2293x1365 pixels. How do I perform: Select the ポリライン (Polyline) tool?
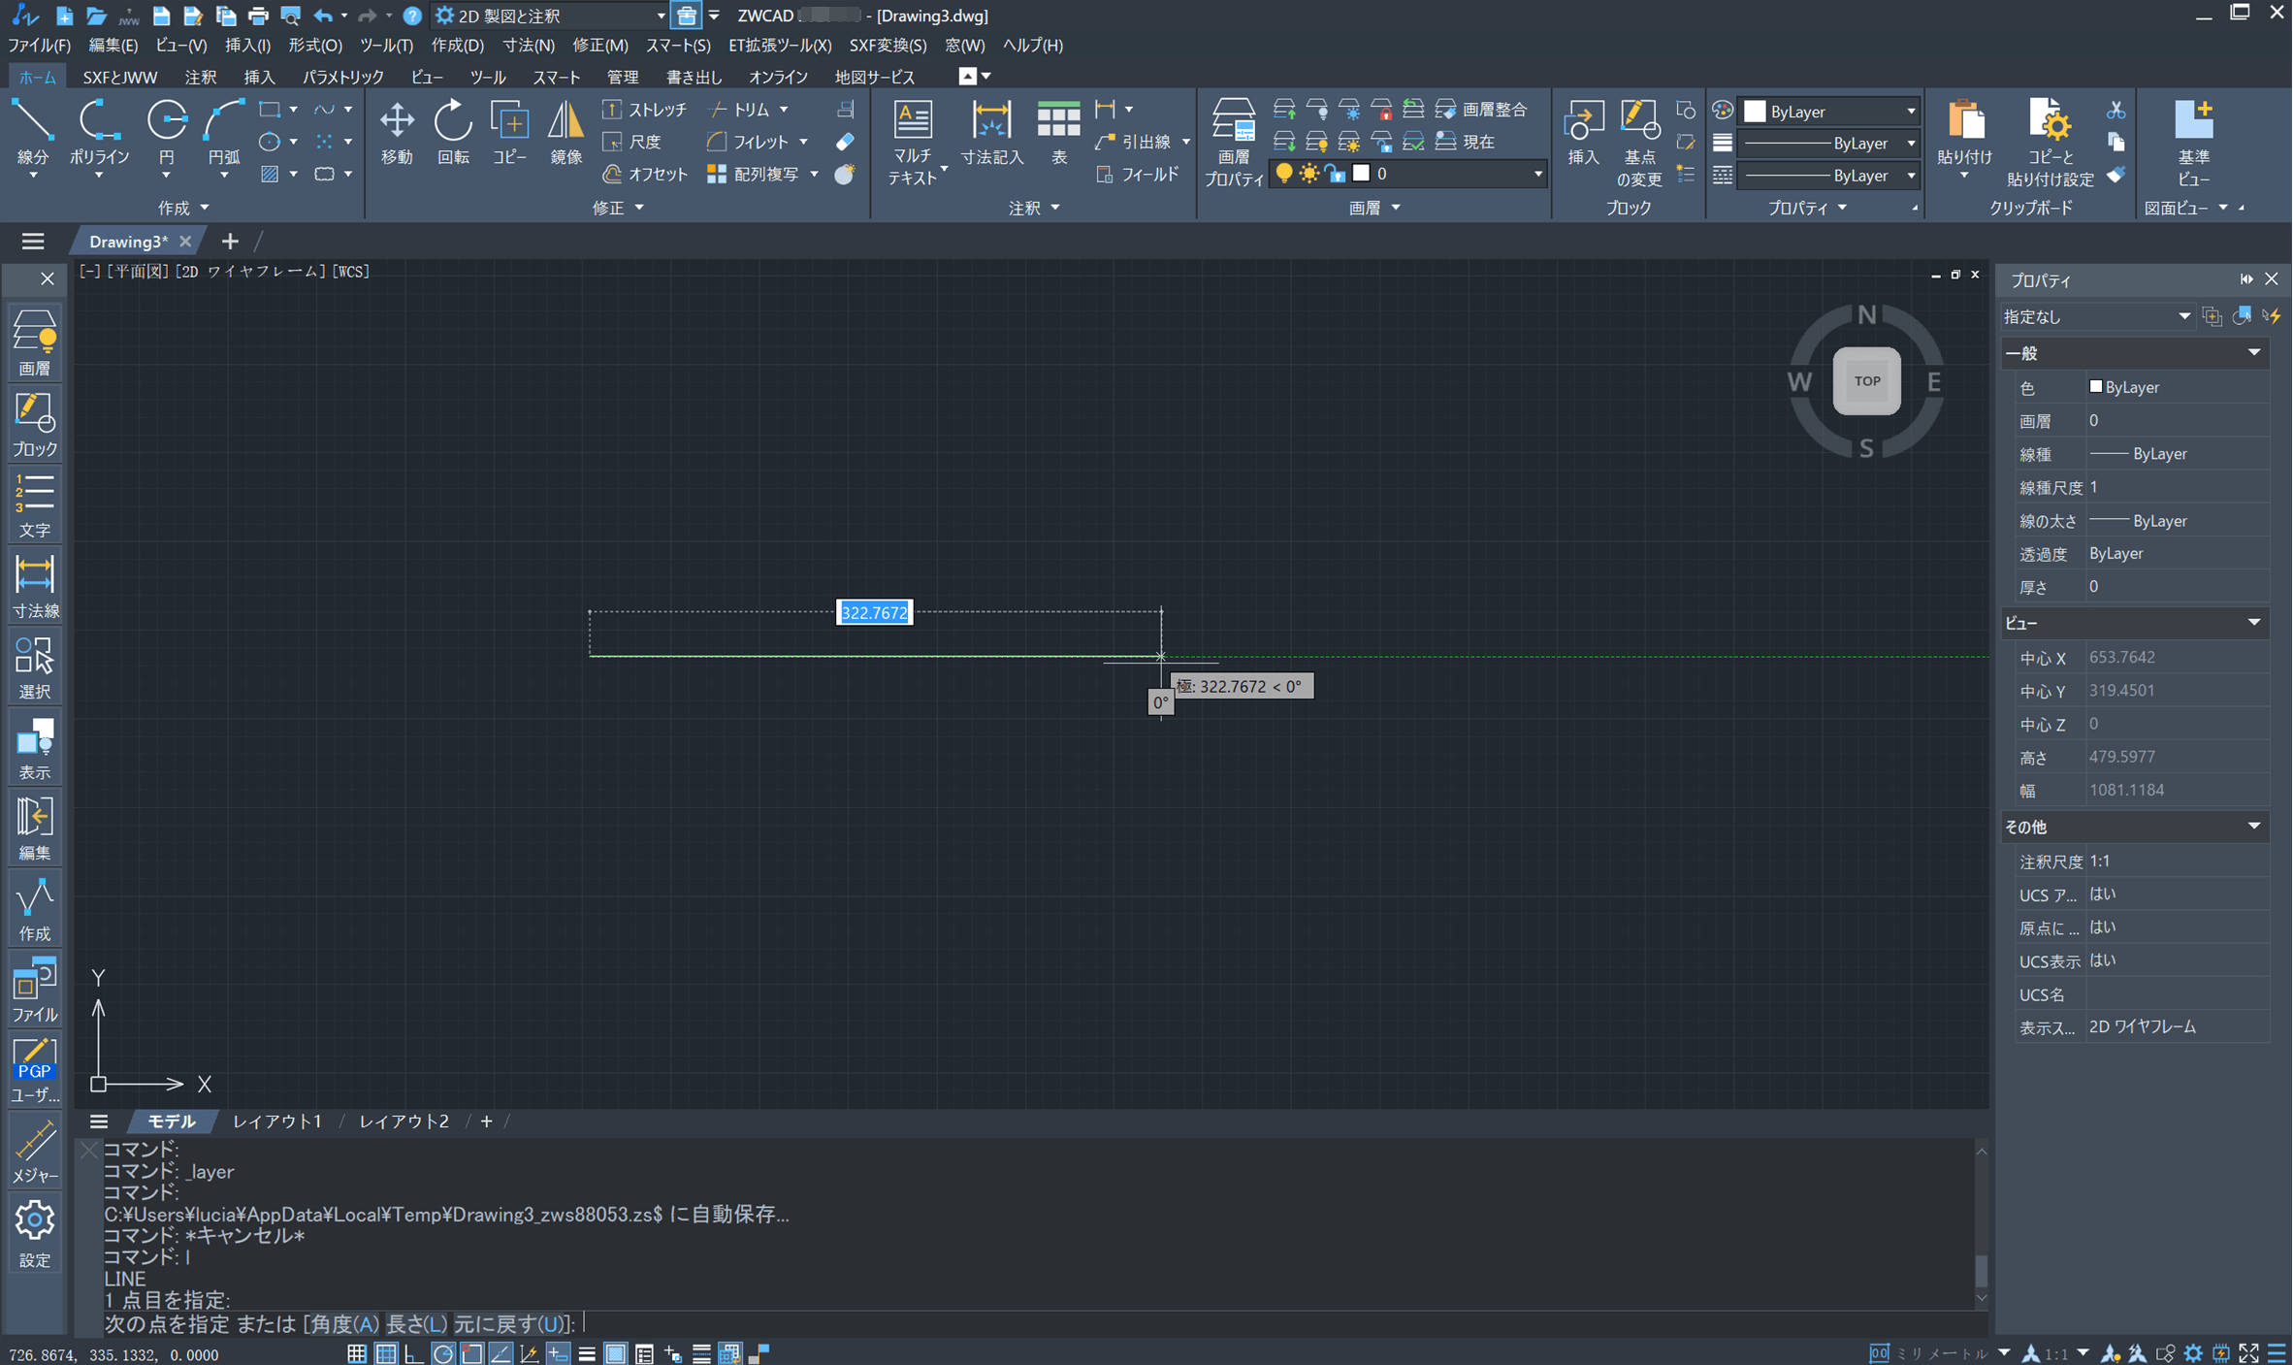[99, 134]
